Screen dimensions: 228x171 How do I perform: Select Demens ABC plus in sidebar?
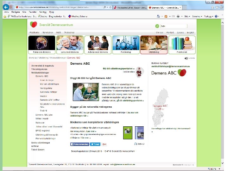(x=44, y=115)
